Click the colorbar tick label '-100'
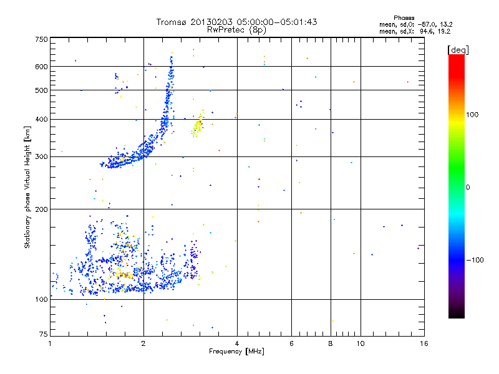Screen dimensions: 499x374 475,260
